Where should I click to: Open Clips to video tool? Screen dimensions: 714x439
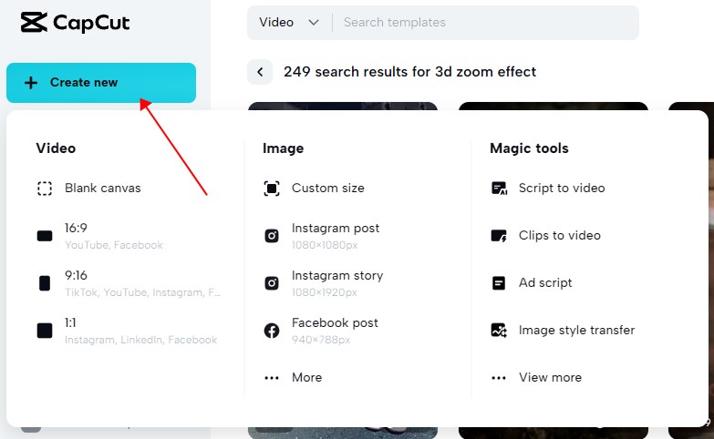coord(560,235)
